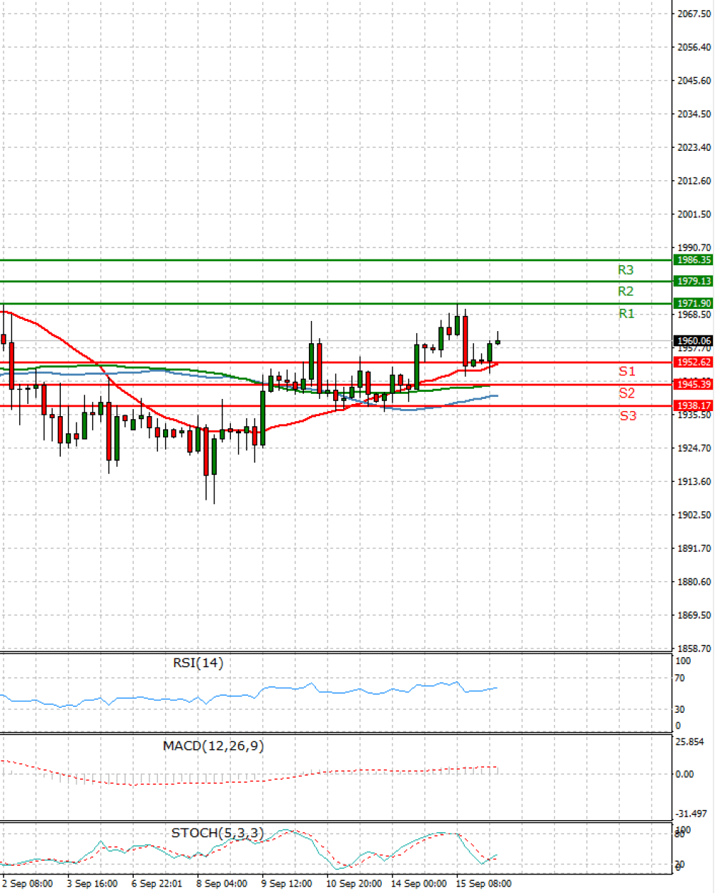Viewport: 715px width, 893px height.
Task: Select the 1952.62 price tag
Action: [694, 362]
